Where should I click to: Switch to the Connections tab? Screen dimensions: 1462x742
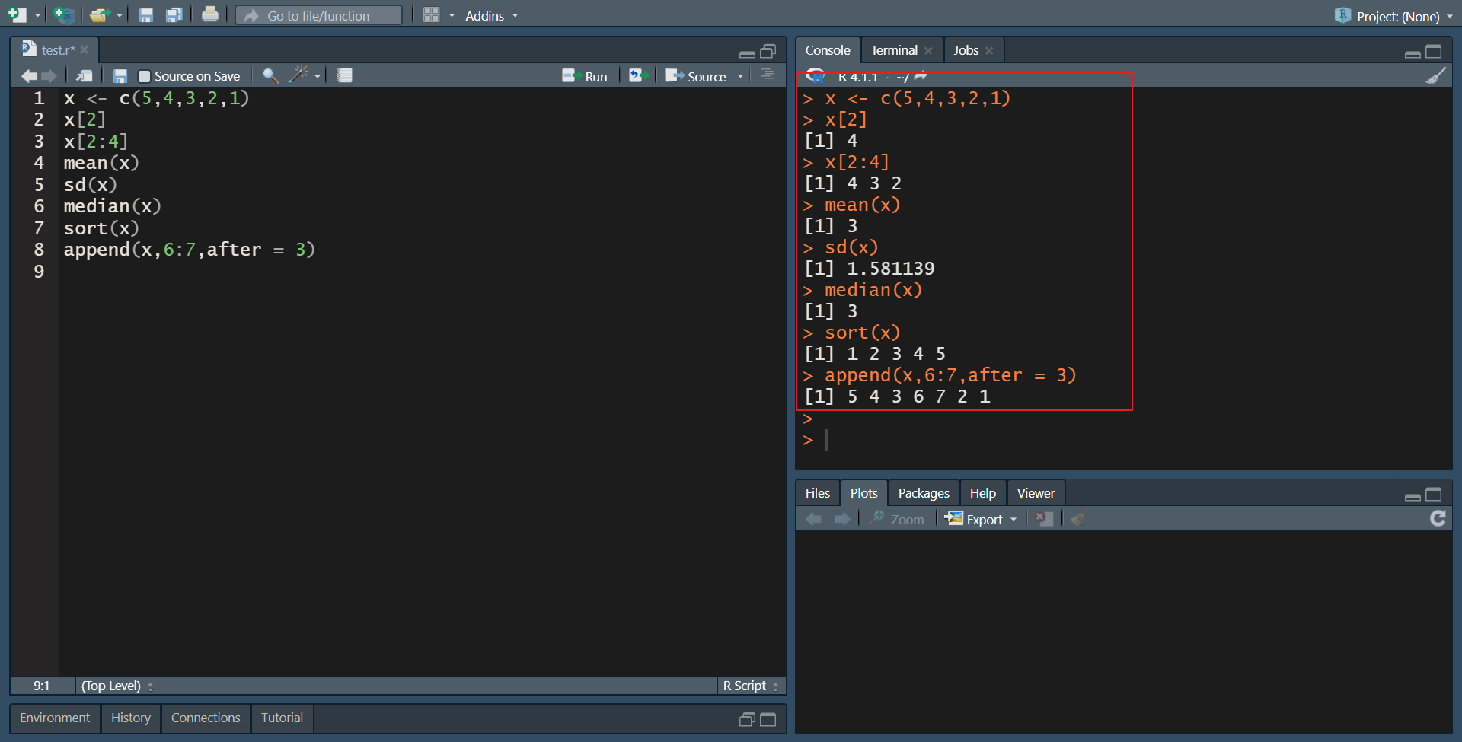point(206,718)
